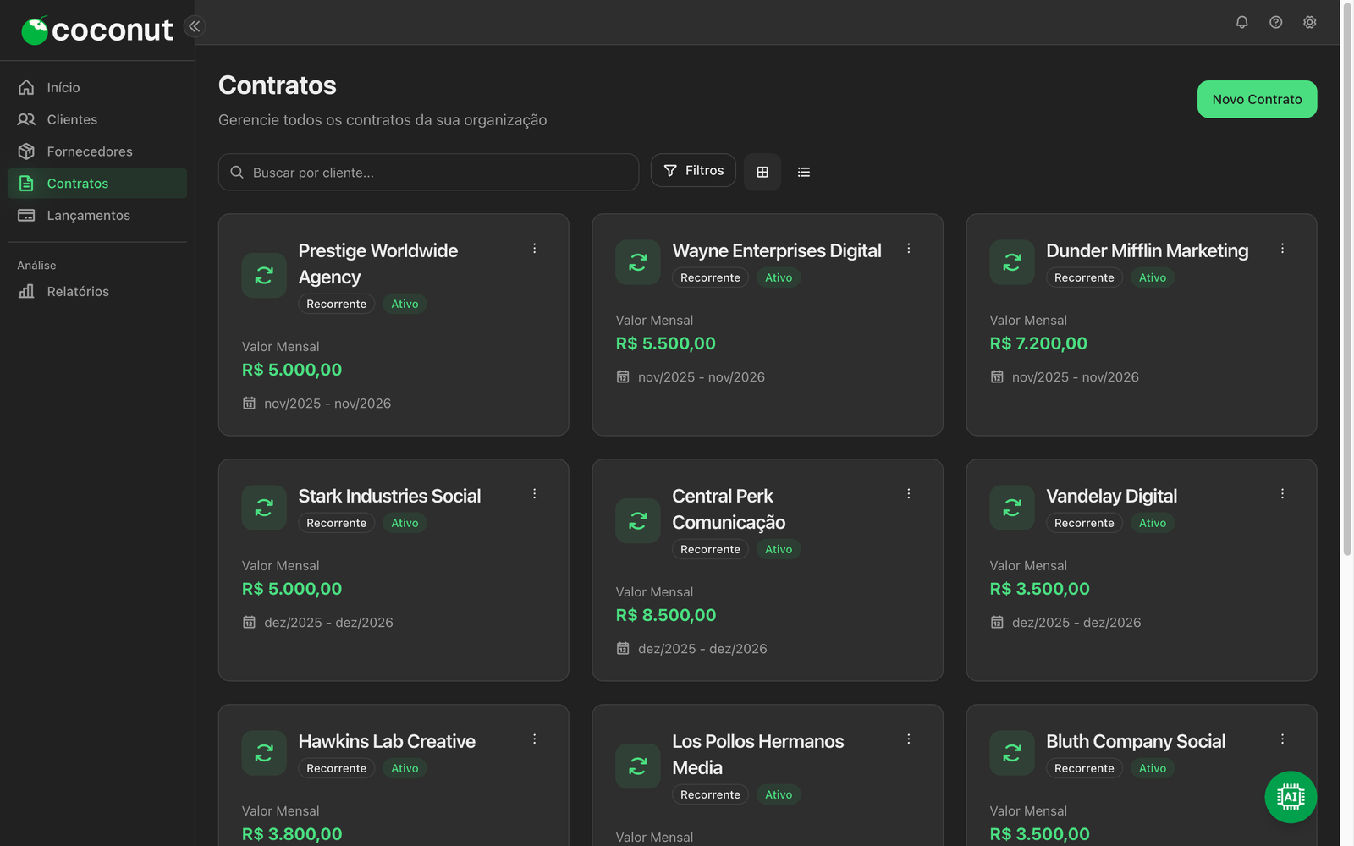
Task: Click the Hawkins Lab Creative title
Action: 387,741
